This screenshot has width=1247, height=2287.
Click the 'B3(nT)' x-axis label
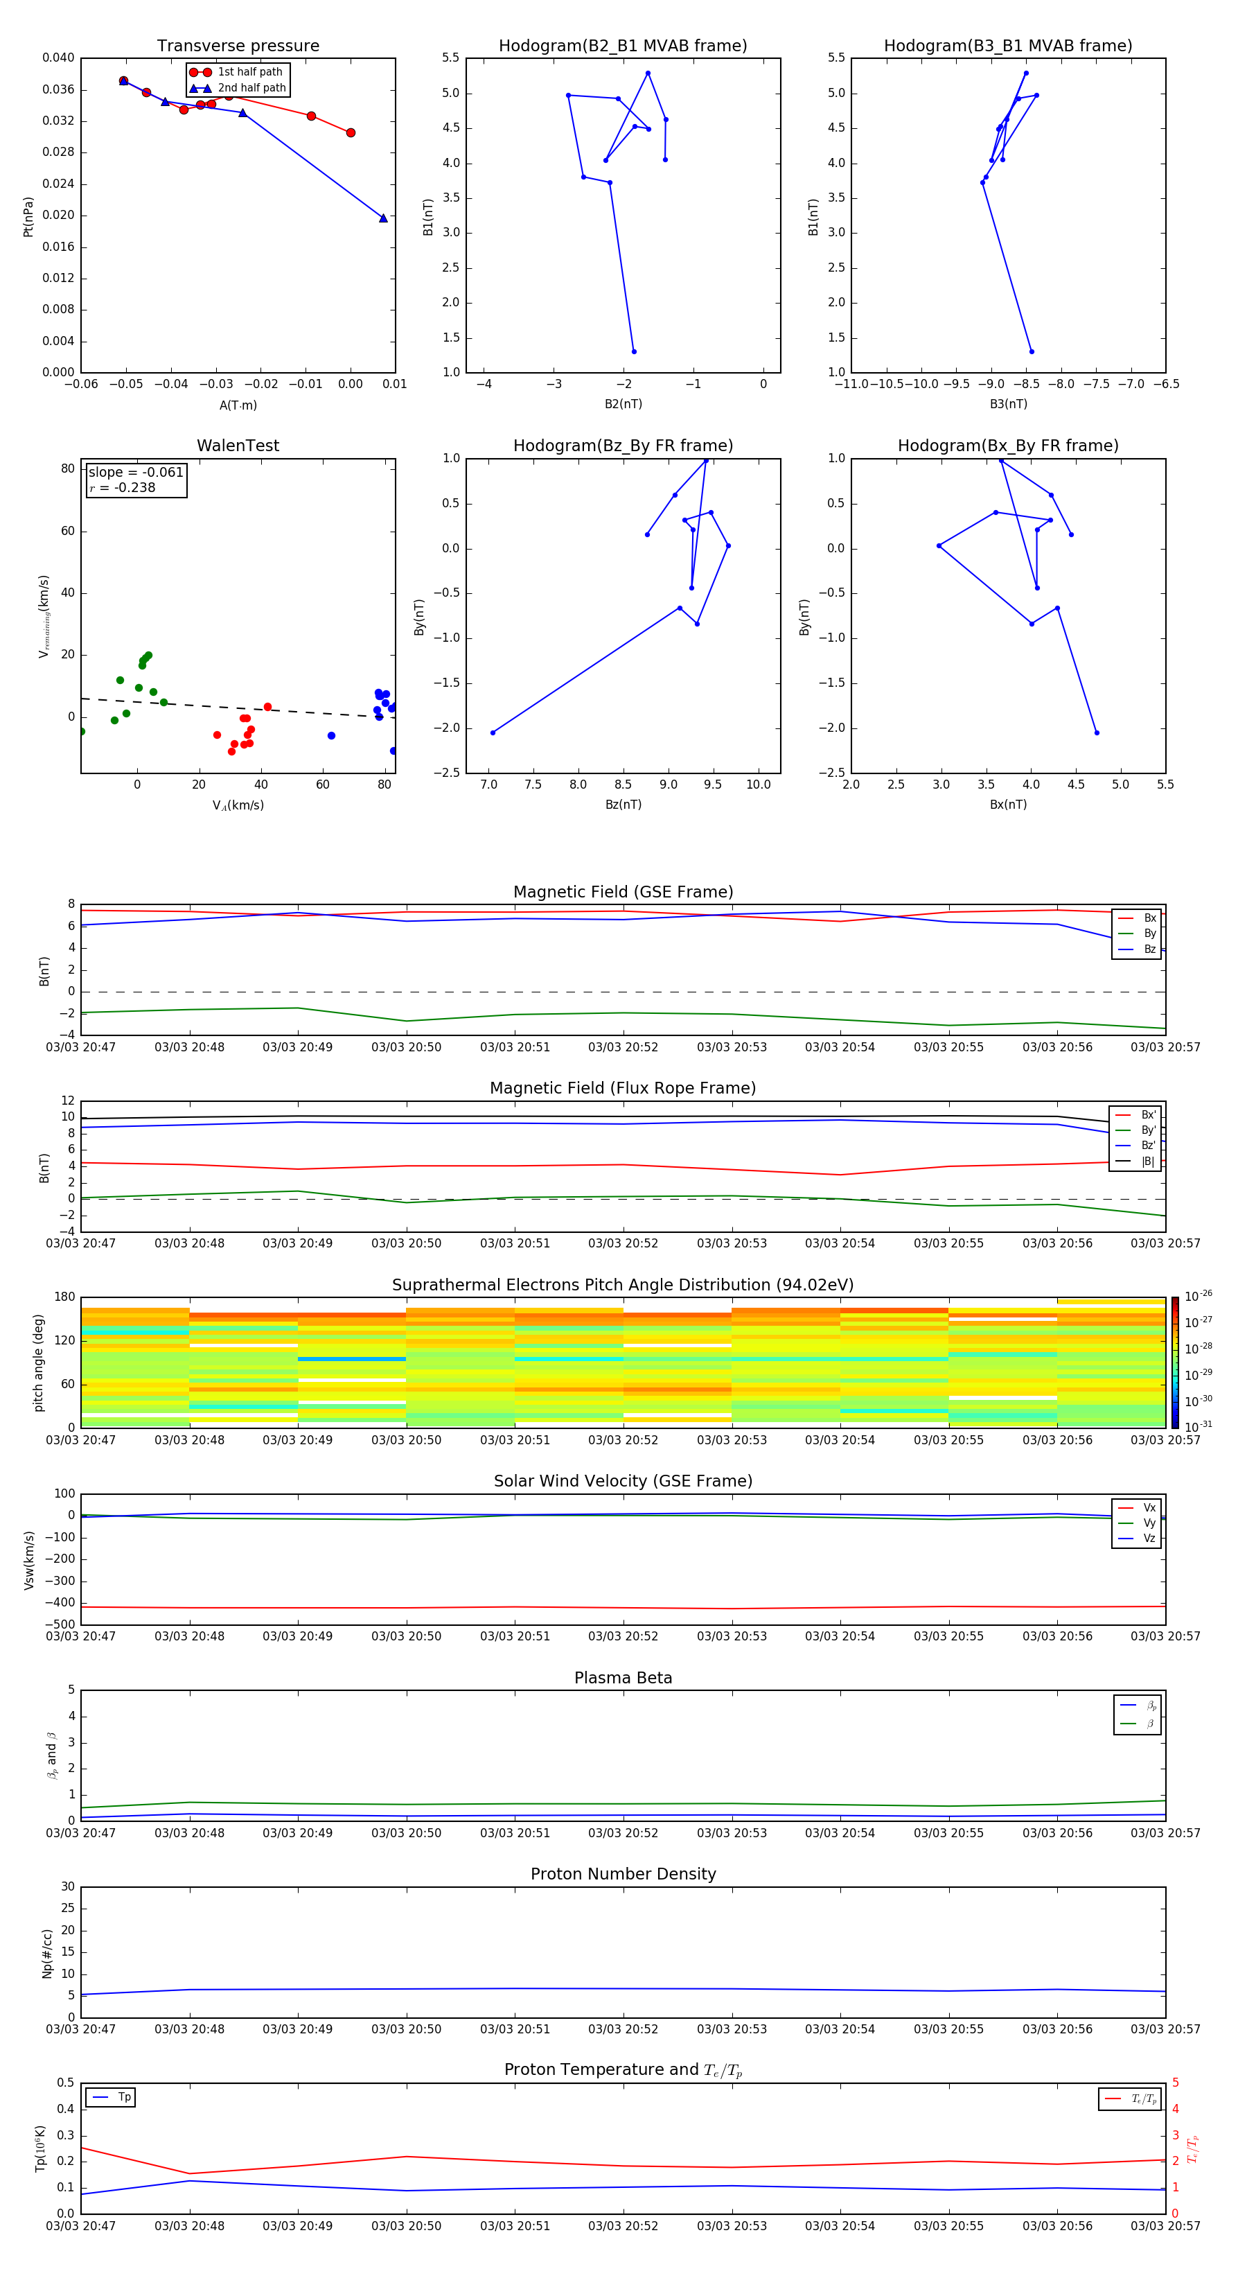pos(1008,404)
